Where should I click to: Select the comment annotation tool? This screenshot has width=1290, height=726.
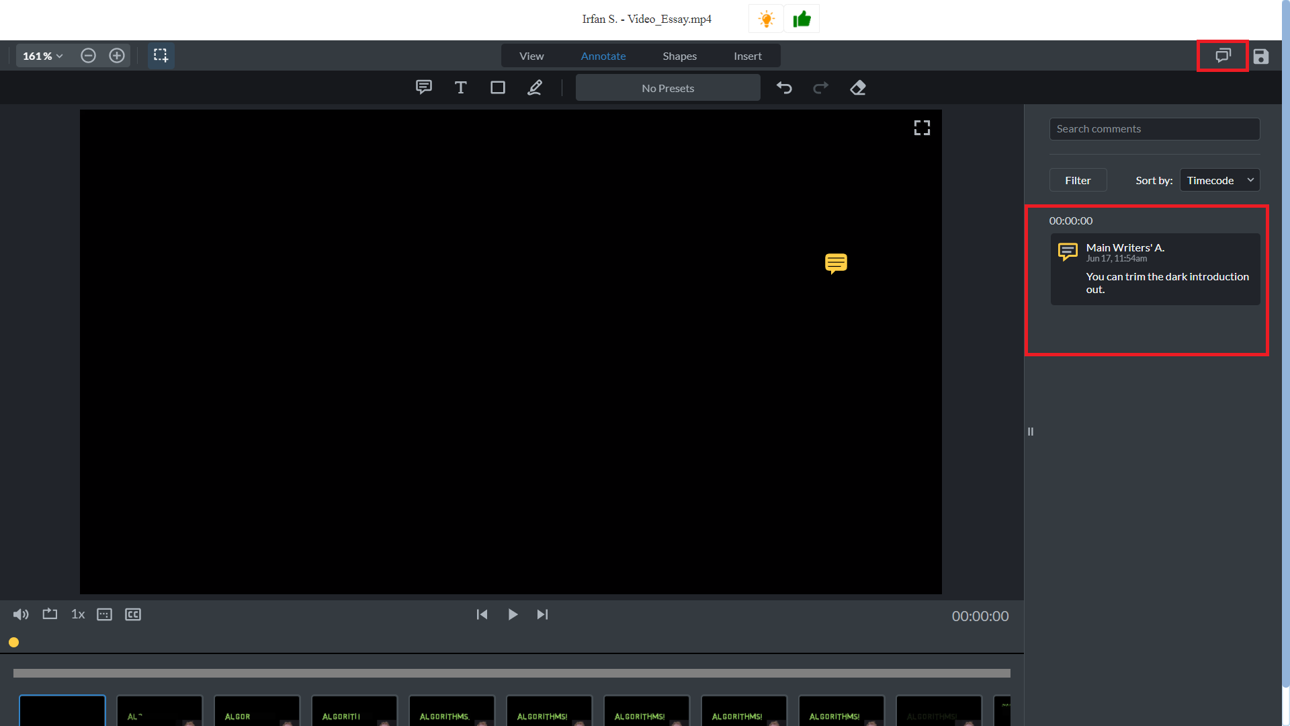tap(424, 87)
